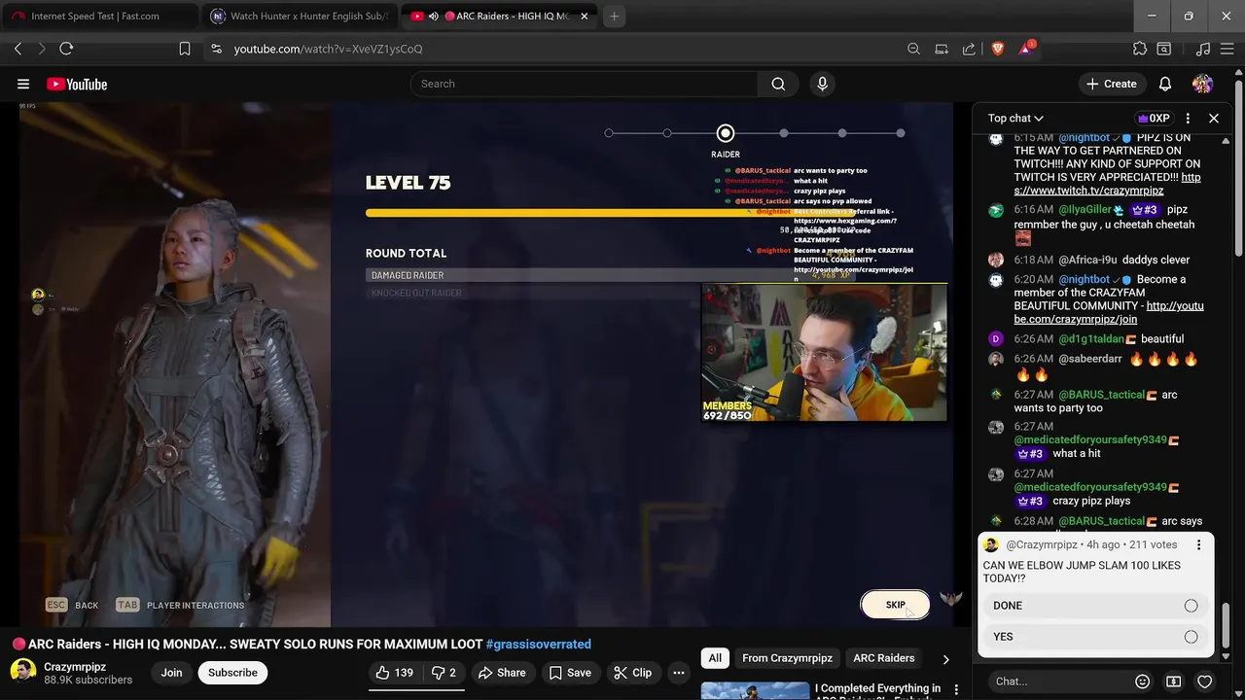Image resolution: width=1245 pixels, height=700 pixels.
Task: Click the chat message input box
Action: [1057, 682]
